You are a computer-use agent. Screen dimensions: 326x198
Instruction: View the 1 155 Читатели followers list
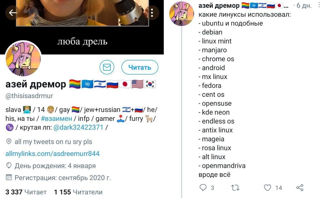[x=78, y=192]
